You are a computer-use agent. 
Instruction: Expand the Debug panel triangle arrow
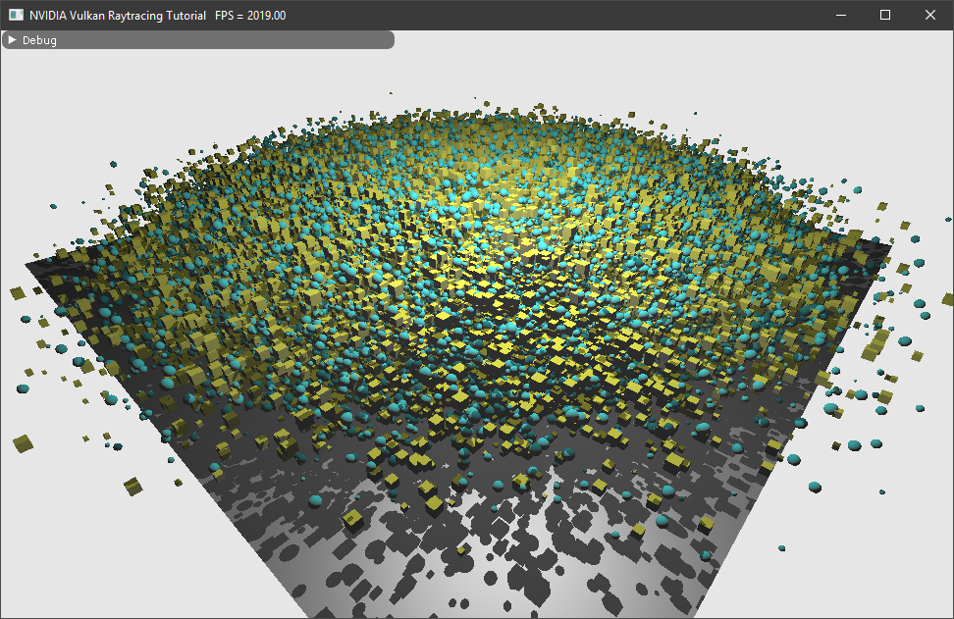coord(12,40)
